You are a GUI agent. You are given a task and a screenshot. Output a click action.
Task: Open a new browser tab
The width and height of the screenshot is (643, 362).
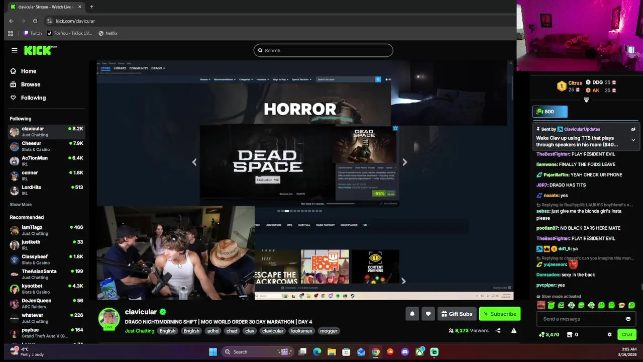click(91, 7)
